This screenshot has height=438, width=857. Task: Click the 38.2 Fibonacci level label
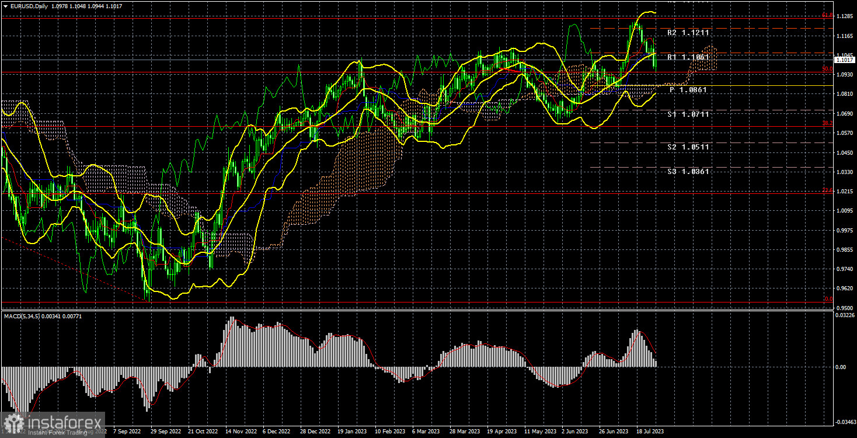pyautogui.click(x=827, y=123)
